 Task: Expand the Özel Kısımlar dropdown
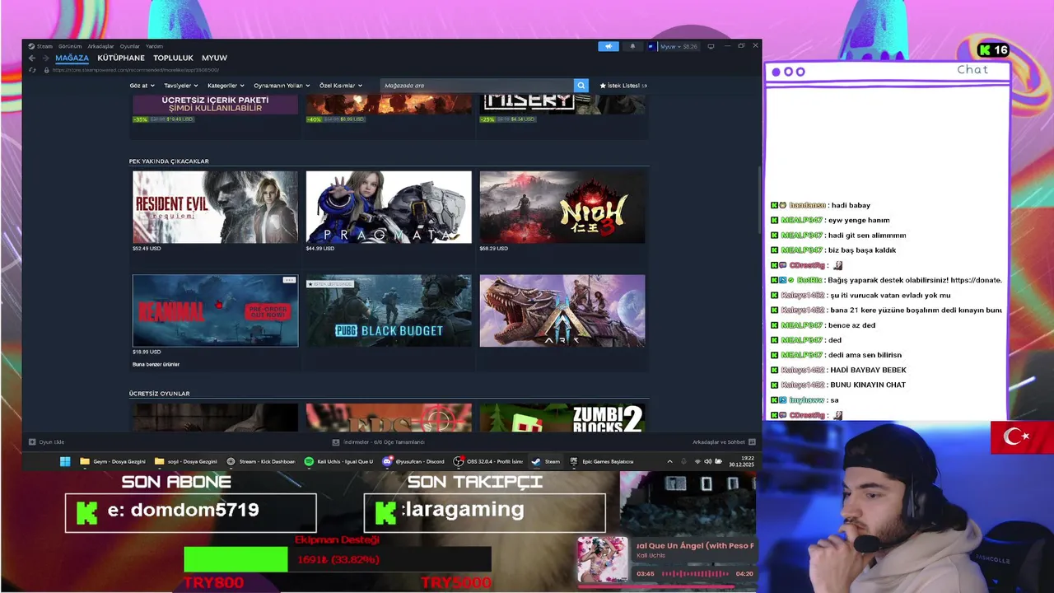341,86
